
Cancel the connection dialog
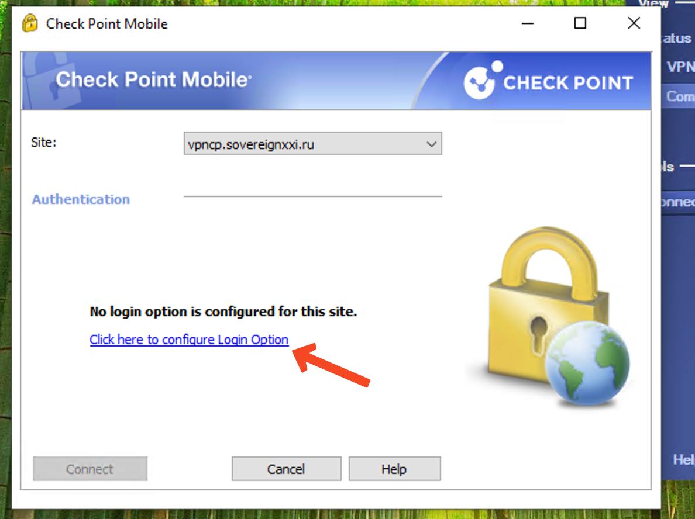(286, 469)
